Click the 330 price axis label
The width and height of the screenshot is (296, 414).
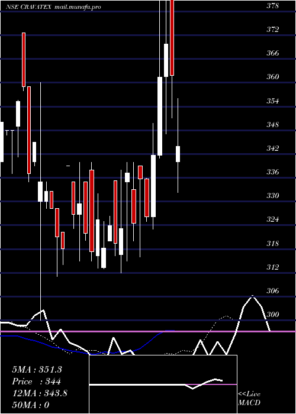(272, 196)
